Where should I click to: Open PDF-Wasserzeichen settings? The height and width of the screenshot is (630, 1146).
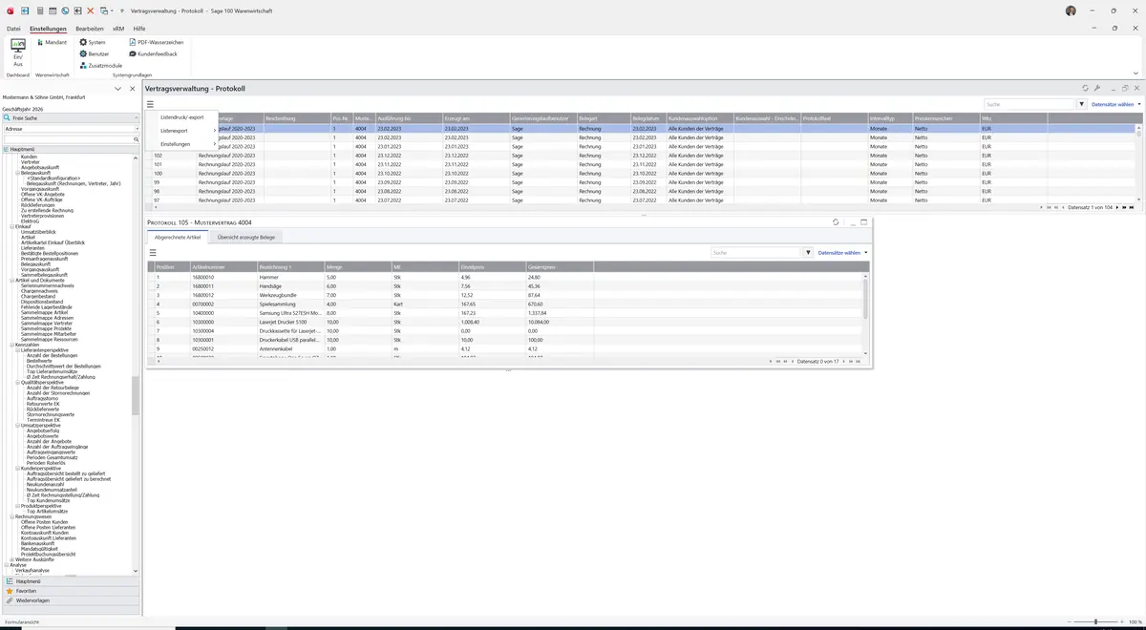(x=157, y=43)
